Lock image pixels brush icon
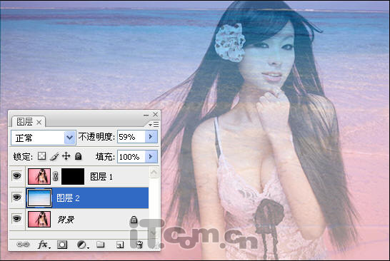The height and width of the screenshot is (261, 390). click(x=54, y=156)
